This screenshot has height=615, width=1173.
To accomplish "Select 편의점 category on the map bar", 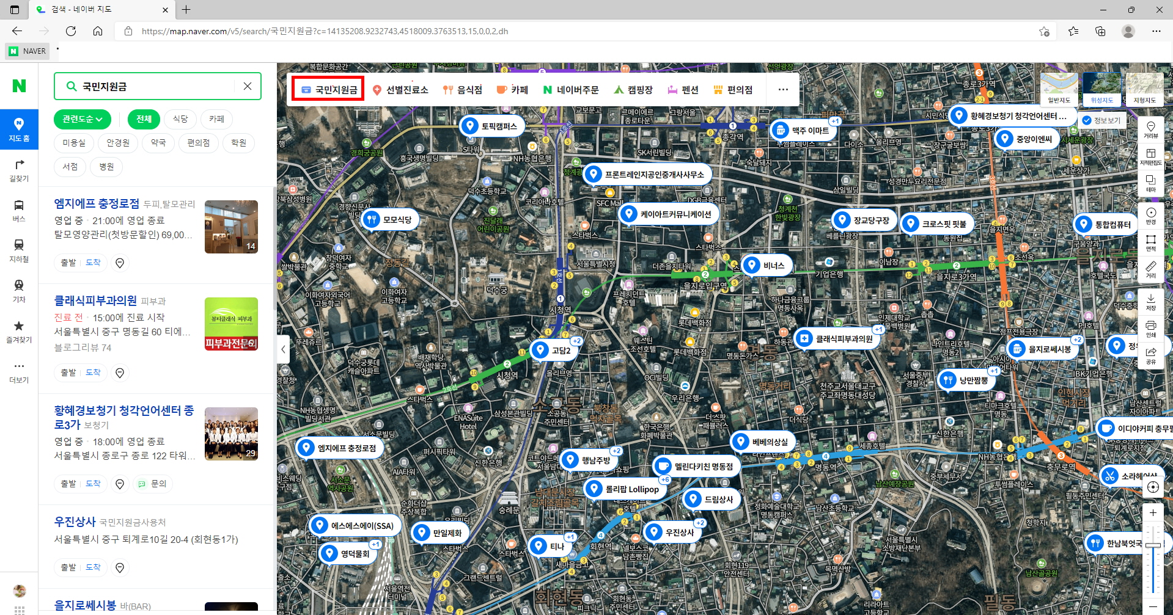I will pyautogui.click(x=733, y=90).
